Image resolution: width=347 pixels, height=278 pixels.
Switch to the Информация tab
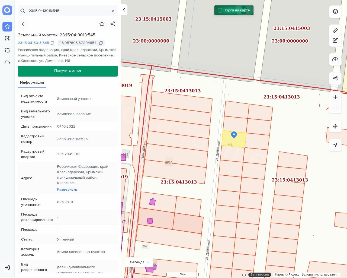pyautogui.click(x=32, y=83)
